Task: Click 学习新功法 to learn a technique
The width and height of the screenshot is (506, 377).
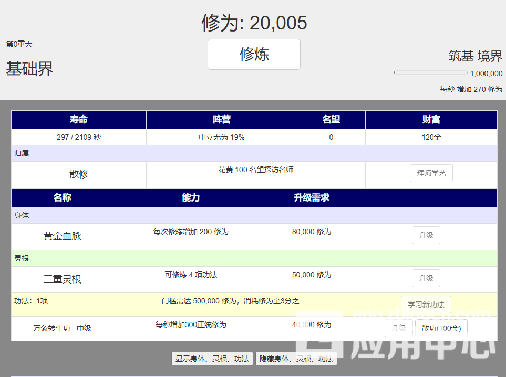Action: pyautogui.click(x=426, y=305)
